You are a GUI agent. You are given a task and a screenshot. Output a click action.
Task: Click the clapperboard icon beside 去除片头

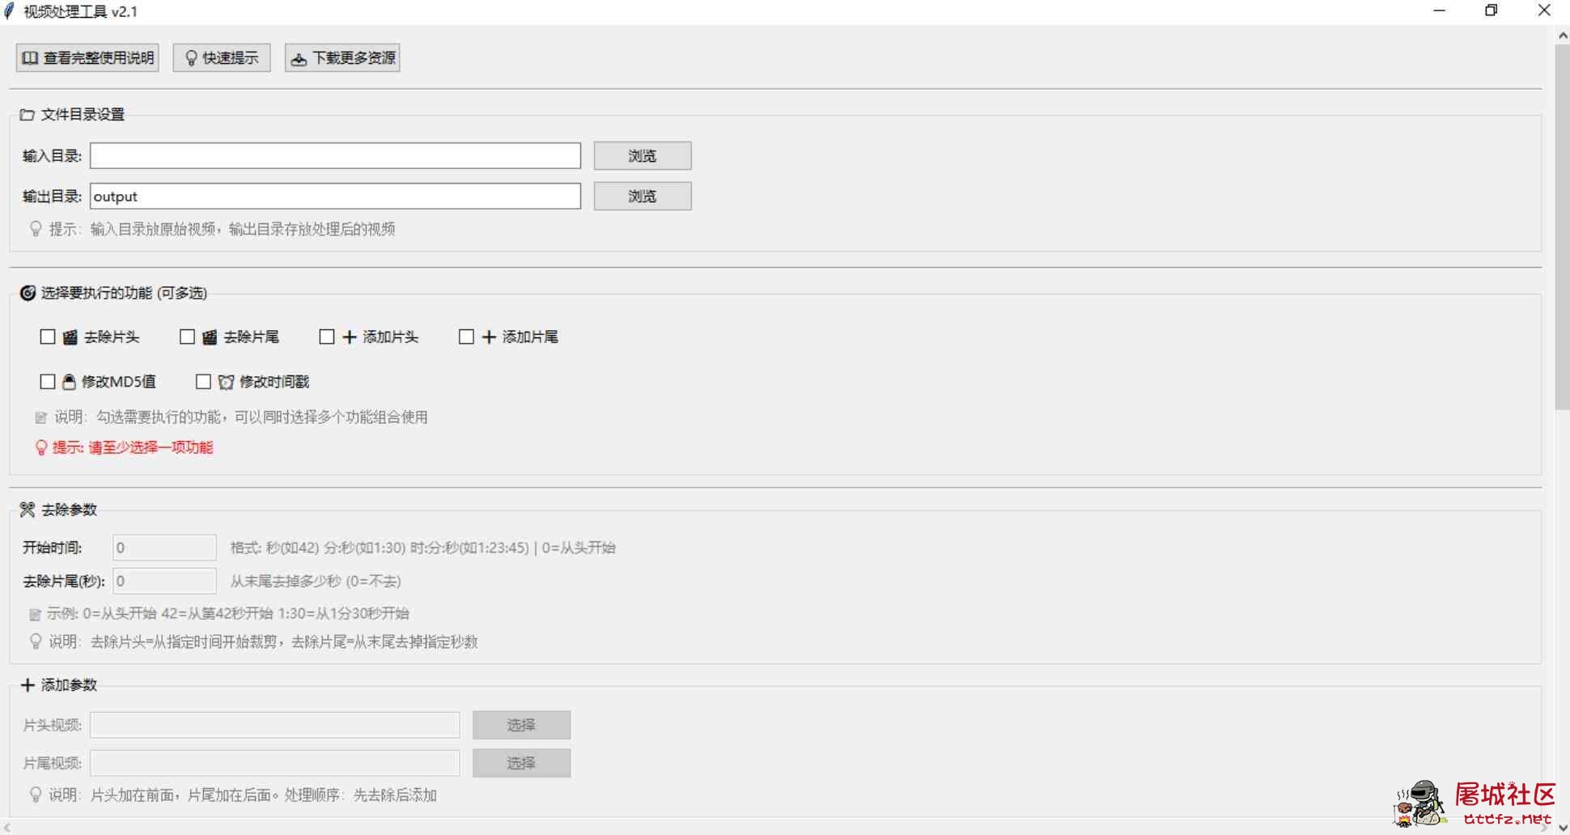click(x=70, y=337)
